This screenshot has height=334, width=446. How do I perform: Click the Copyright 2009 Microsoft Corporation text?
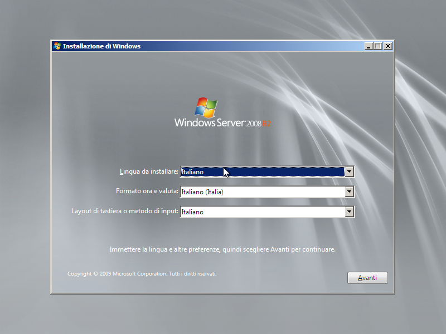point(142,274)
